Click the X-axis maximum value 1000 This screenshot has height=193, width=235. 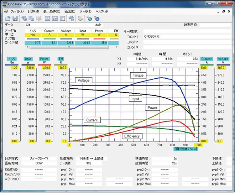coord(198,145)
